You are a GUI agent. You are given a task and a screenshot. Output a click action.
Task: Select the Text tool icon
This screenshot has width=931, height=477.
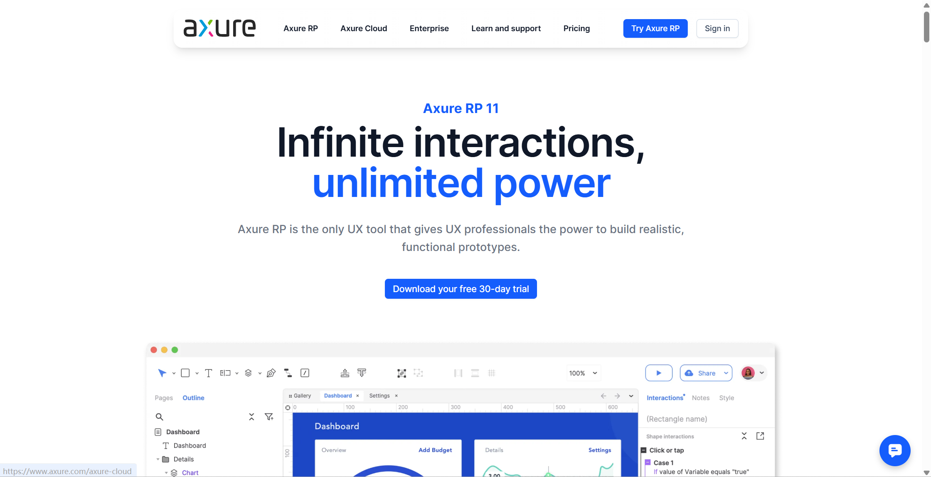point(209,373)
